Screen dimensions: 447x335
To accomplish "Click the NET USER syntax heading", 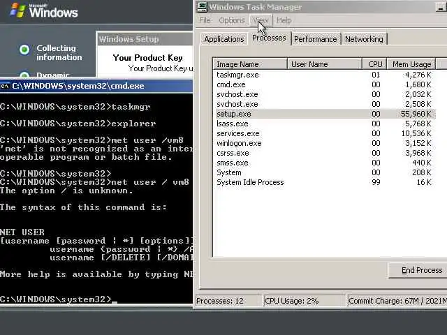I will click(22, 232).
